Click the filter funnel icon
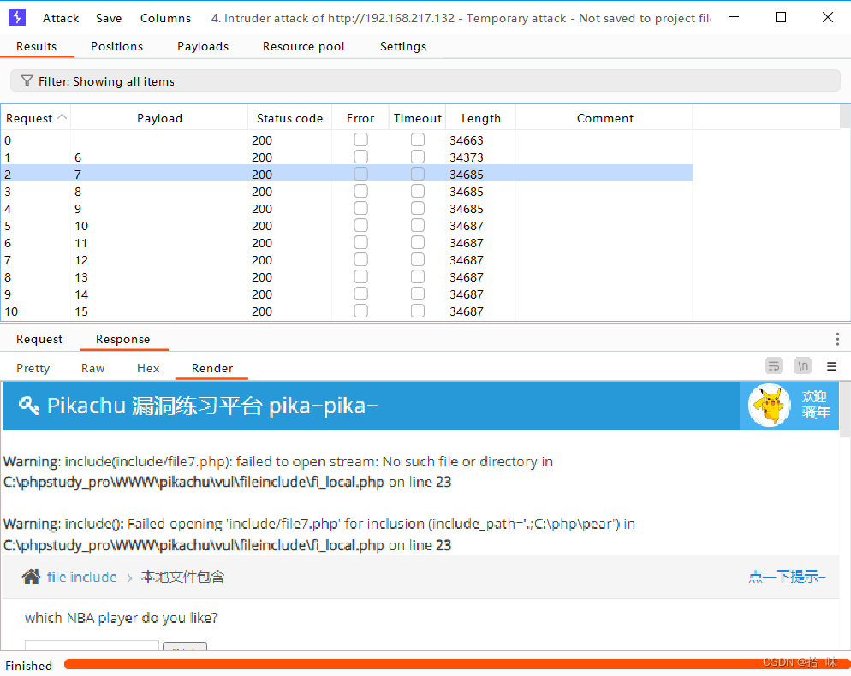The width and height of the screenshot is (851, 676). click(x=27, y=80)
